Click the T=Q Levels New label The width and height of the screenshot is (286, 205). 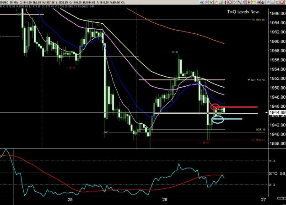[x=243, y=12]
